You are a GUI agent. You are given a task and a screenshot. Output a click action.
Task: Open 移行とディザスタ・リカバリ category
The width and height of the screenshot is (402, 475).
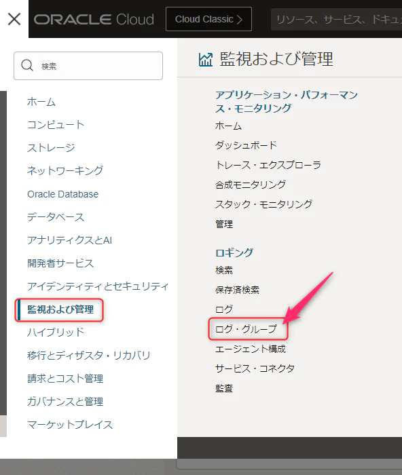(x=89, y=356)
